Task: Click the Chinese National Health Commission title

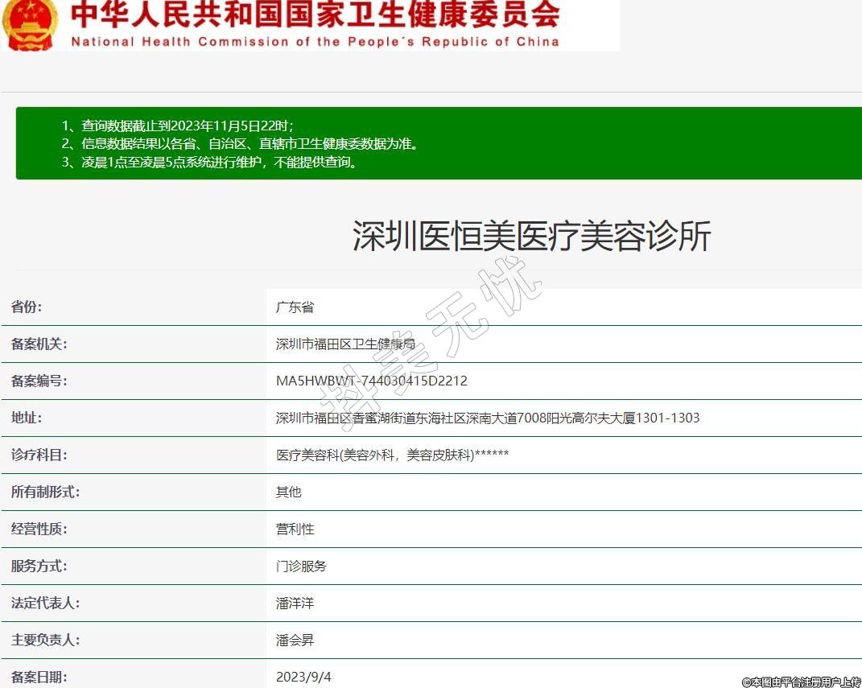Action: point(316,14)
